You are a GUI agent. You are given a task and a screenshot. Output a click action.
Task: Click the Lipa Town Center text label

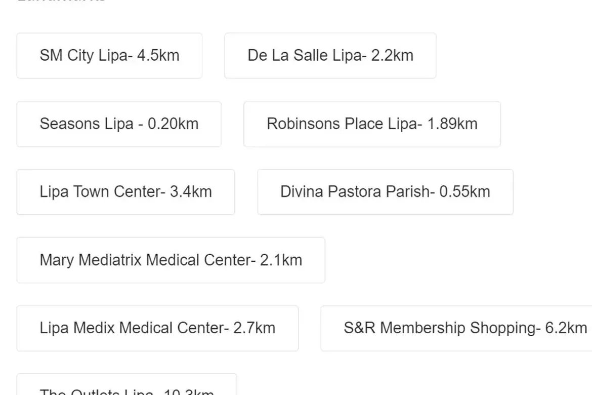[x=100, y=192]
